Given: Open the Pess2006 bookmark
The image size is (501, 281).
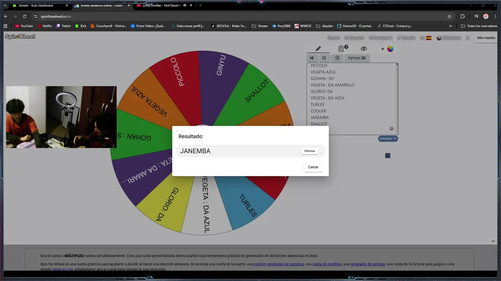Looking at the screenshot, I should point(281,26).
